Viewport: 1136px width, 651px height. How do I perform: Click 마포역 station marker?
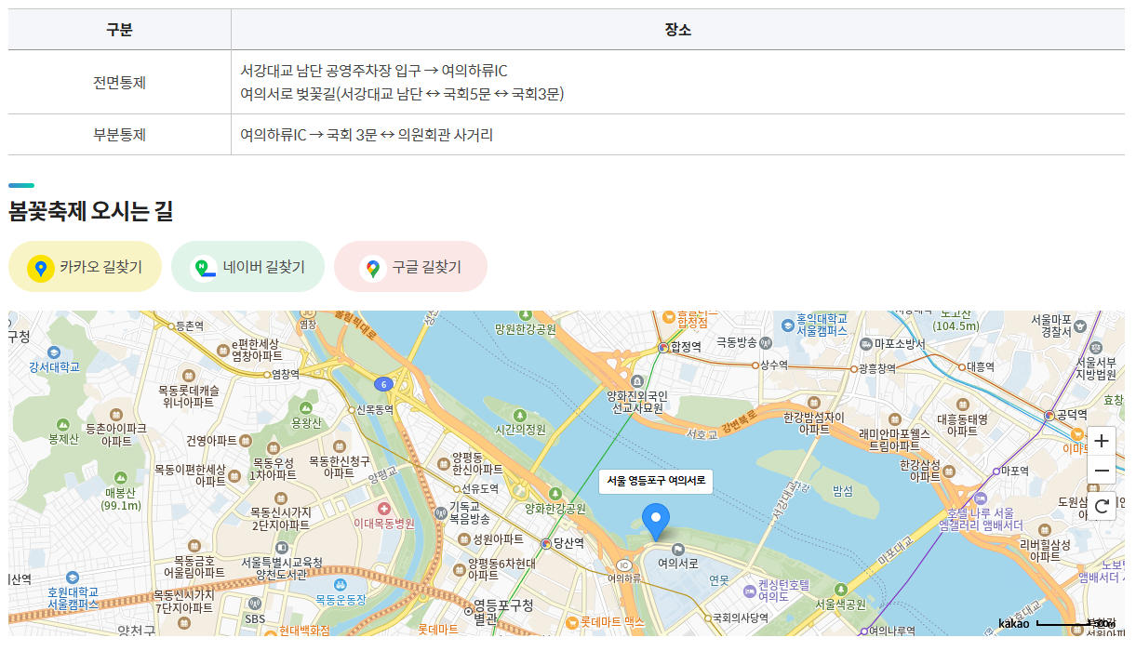(996, 471)
